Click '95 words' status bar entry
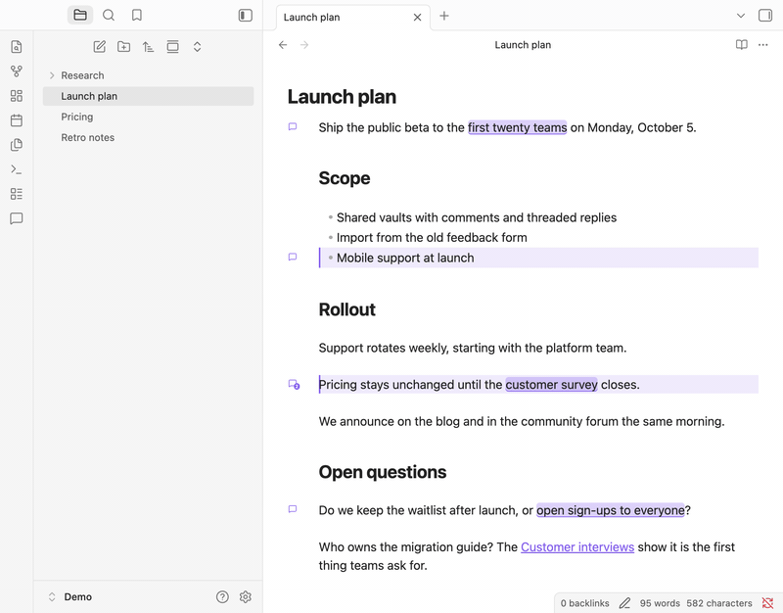The width and height of the screenshot is (783, 613). coord(660,603)
